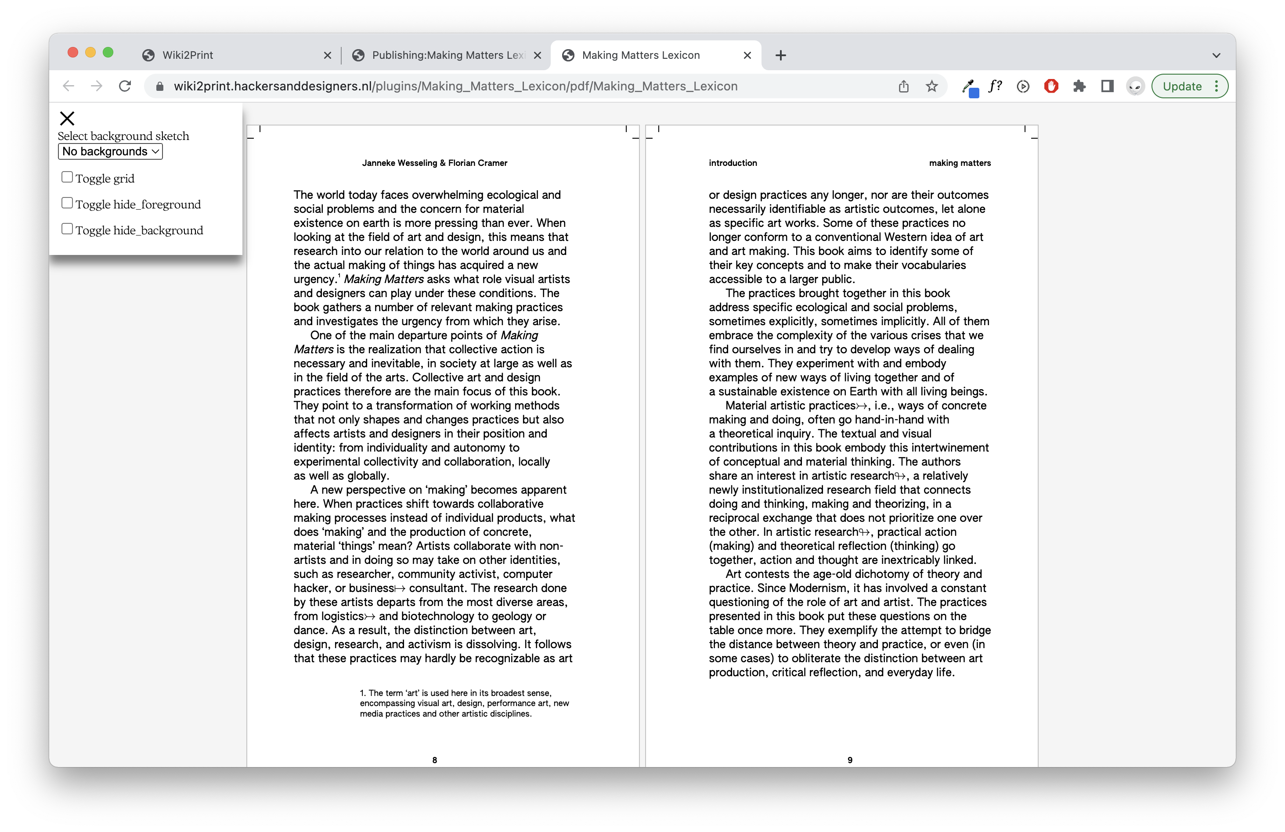Click the Update button in toolbar
The width and height of the screenshot is (1285, 832).
1181,85
